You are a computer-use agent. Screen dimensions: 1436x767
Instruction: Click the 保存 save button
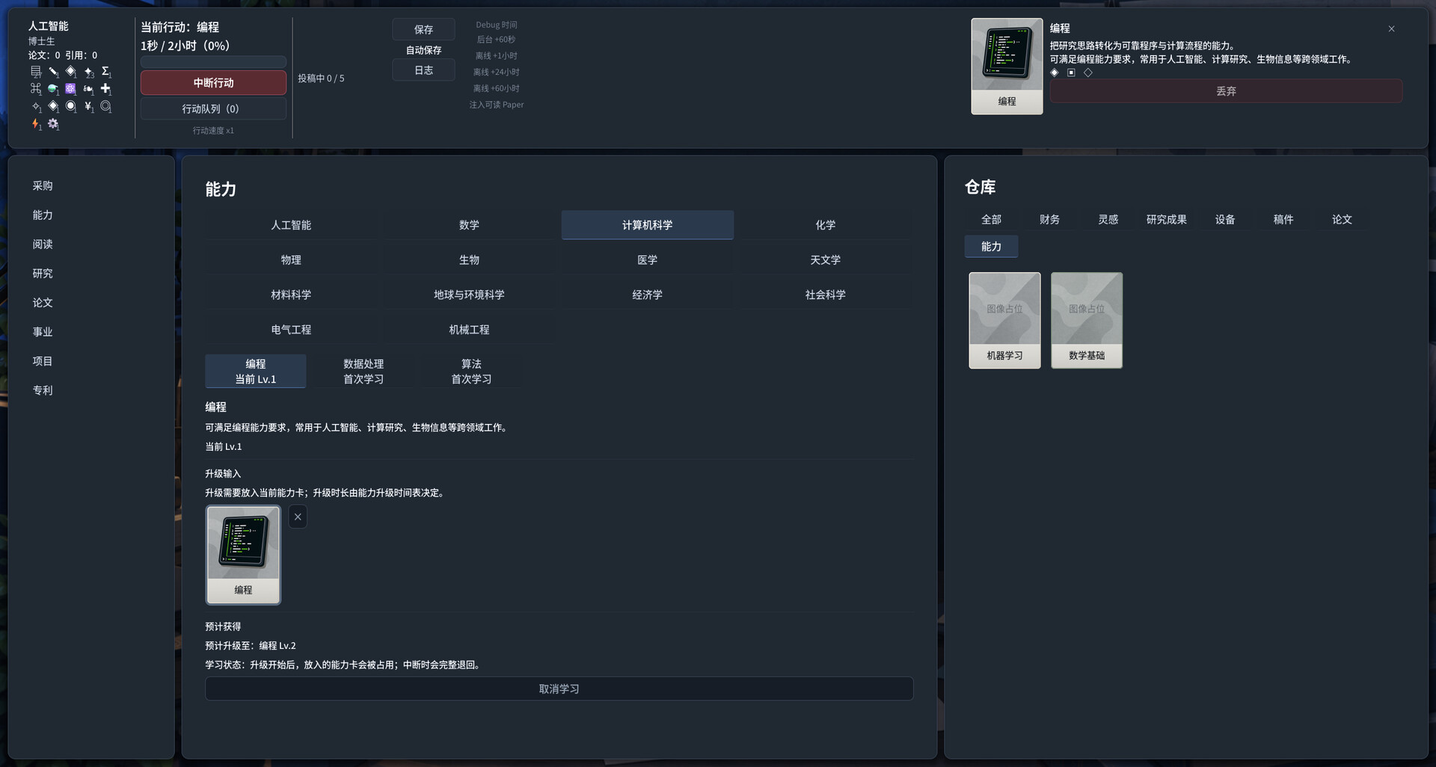pos(423,29)
